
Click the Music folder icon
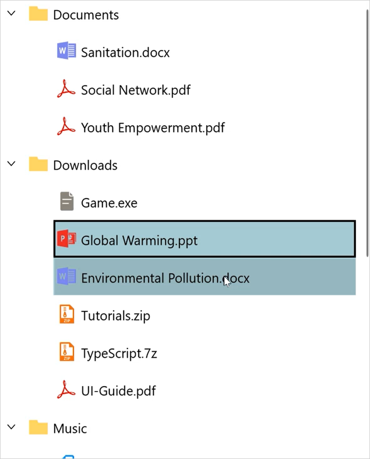38,428
